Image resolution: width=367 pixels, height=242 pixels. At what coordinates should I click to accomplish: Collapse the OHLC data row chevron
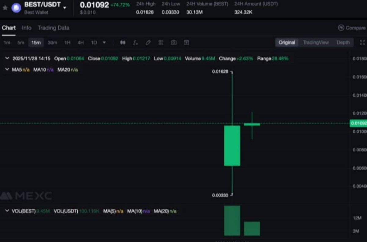pos(7,58)
